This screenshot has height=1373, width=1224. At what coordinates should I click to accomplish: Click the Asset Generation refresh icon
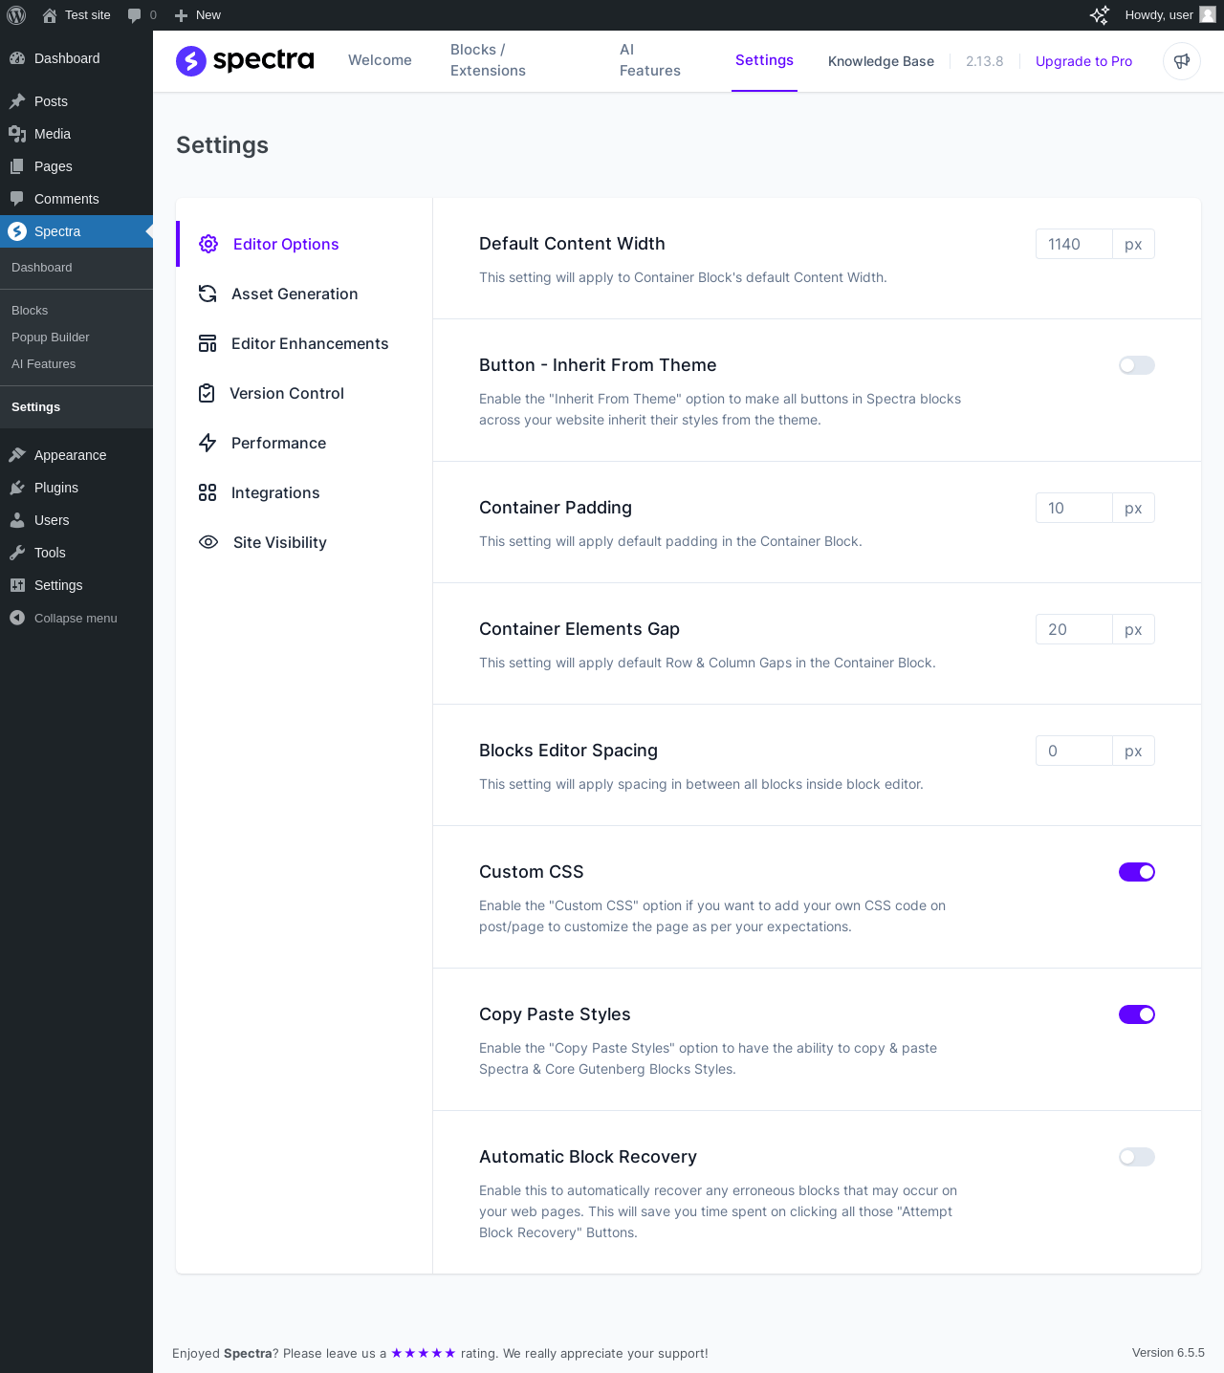point(208,294)
